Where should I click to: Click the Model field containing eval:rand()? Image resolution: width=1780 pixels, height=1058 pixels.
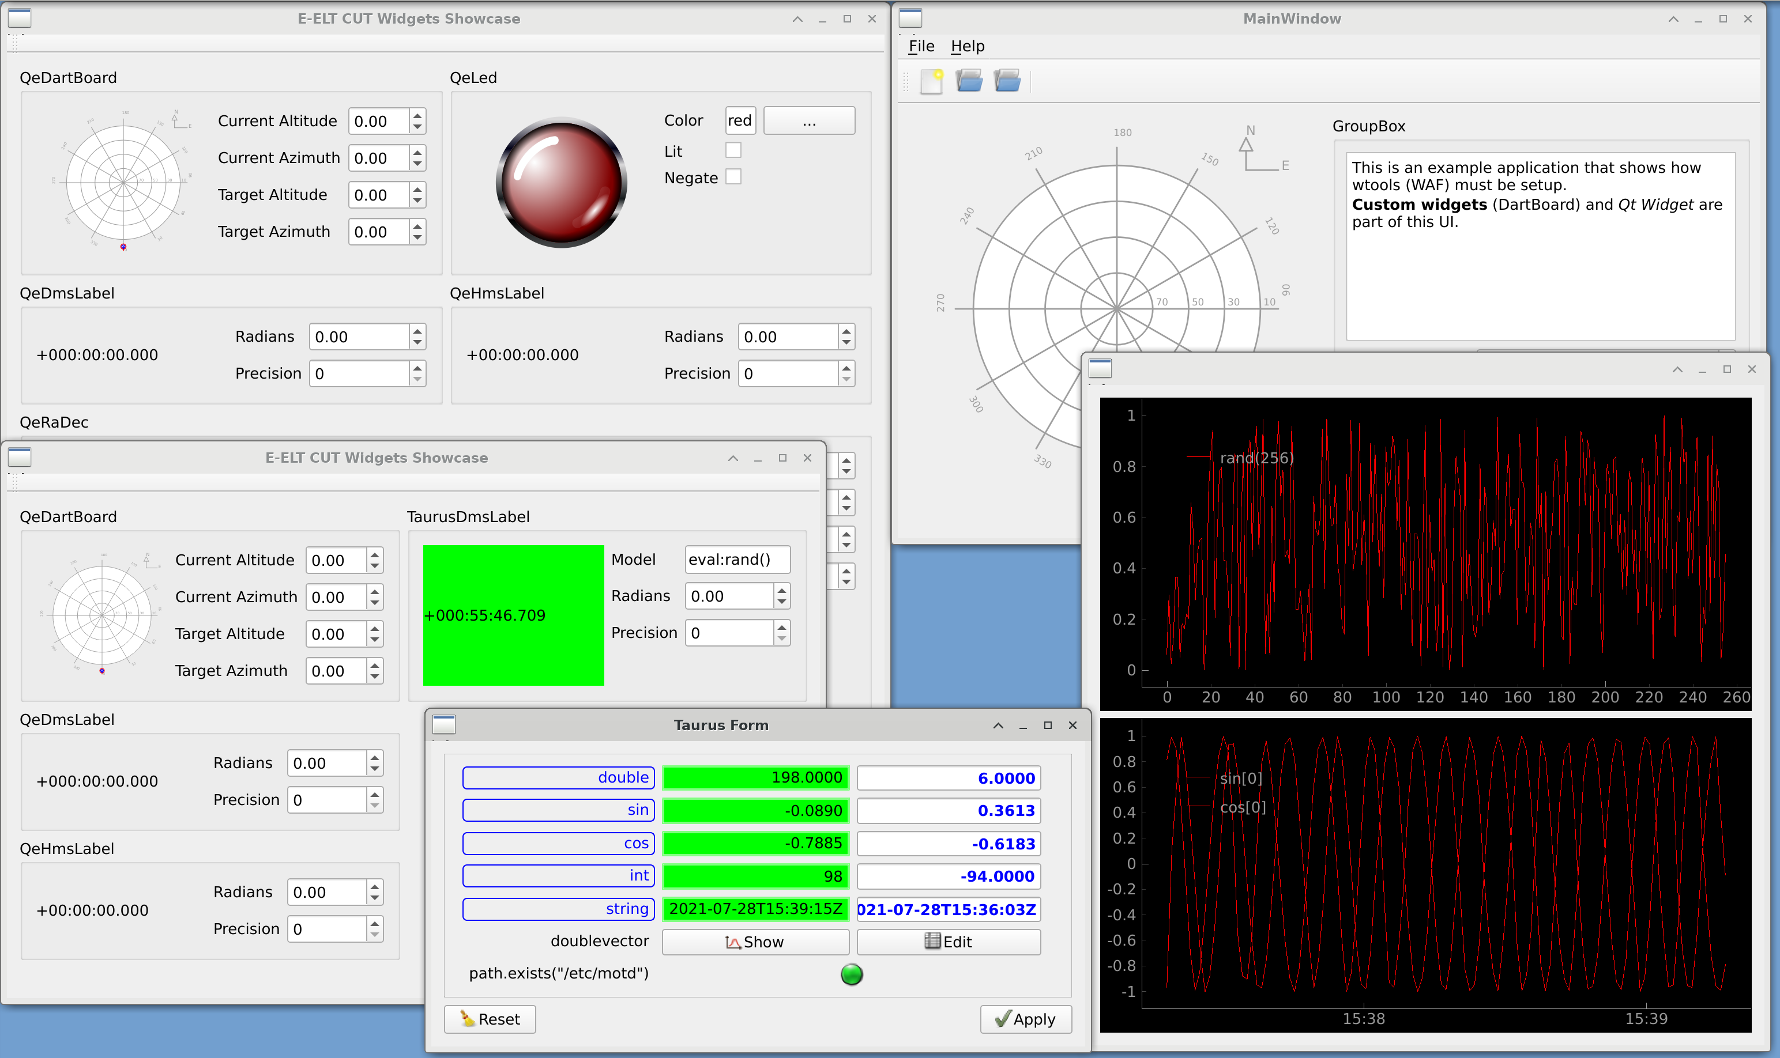(x=736, y=560)
